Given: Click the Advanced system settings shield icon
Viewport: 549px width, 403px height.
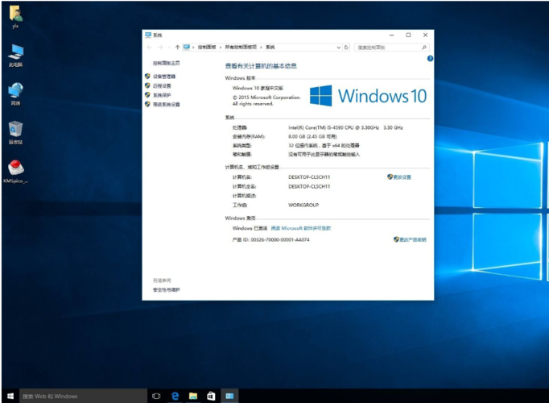Looking at the screenshot, I should (x=147, y=104).
